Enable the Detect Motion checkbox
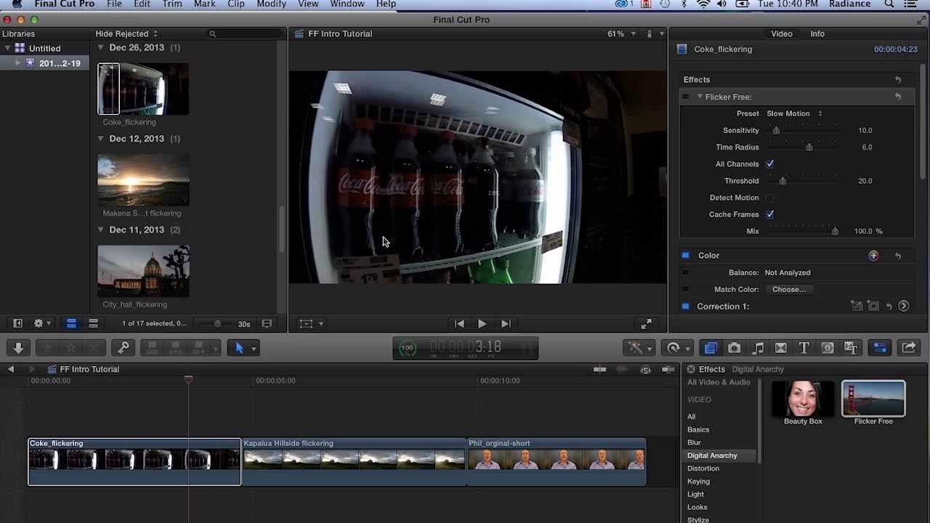Image resolution: width=930 pixels, height=523 pixels. click(x=769, y=198)
